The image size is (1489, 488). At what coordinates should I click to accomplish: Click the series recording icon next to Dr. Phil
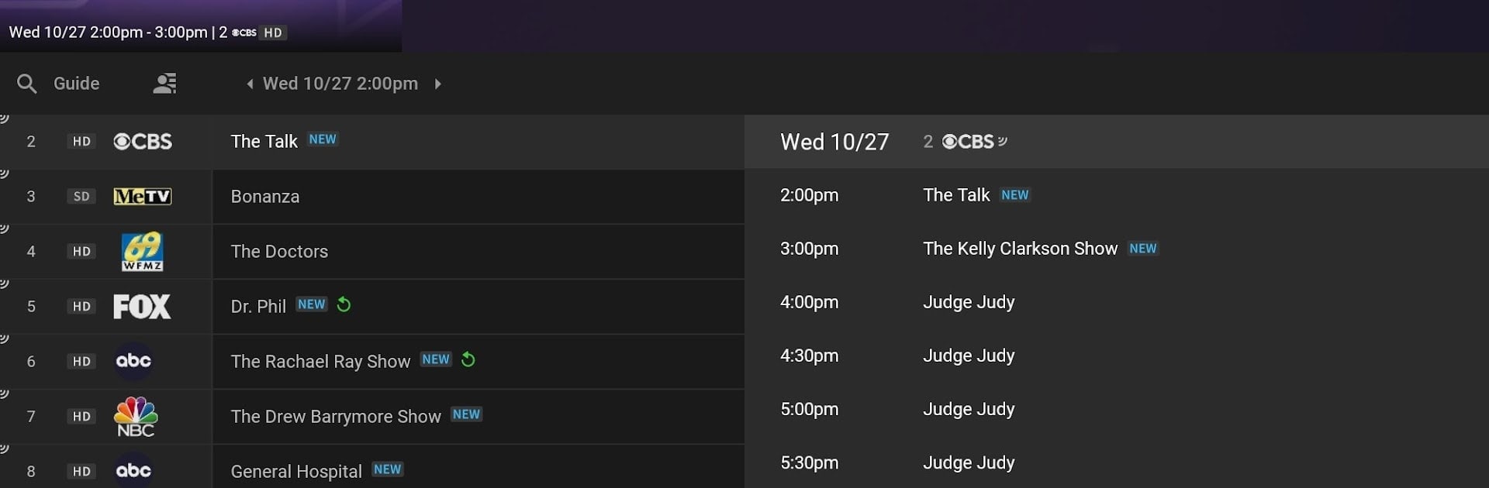[344, 304]
